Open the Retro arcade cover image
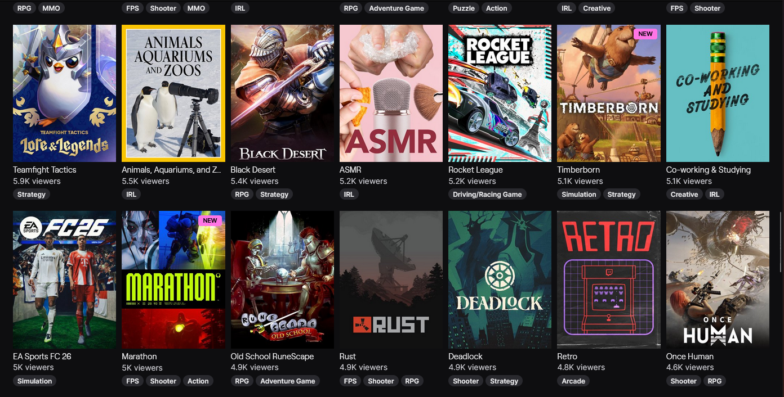 click(609, 279)
